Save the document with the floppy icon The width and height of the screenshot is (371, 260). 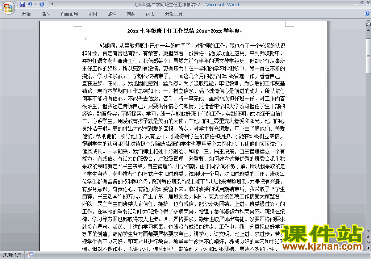[22, 4]
